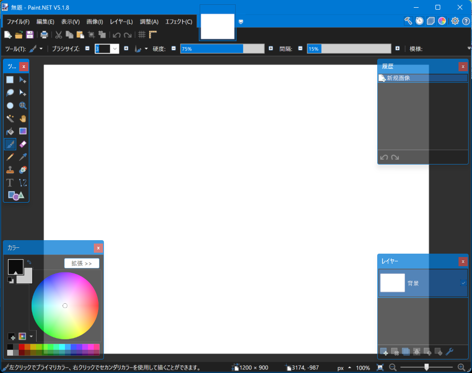
Task: Toggle the History window visibility
Action: click(x=420, y=21)
